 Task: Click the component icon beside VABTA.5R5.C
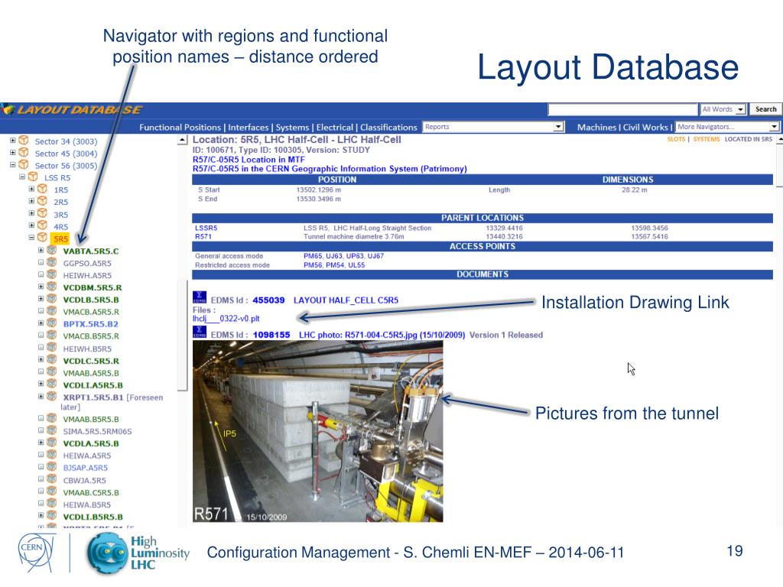(51, 250)
